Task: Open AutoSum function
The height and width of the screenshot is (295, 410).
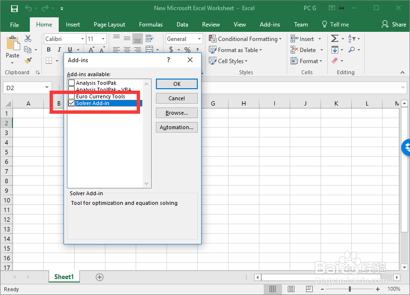Action: click(x=335, y=39)
